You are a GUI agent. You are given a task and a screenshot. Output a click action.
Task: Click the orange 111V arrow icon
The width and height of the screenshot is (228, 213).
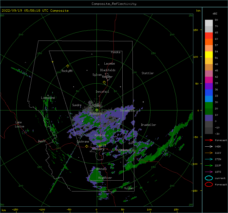209,153
